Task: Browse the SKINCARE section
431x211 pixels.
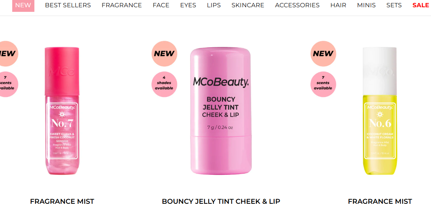Action: point(248,5)
